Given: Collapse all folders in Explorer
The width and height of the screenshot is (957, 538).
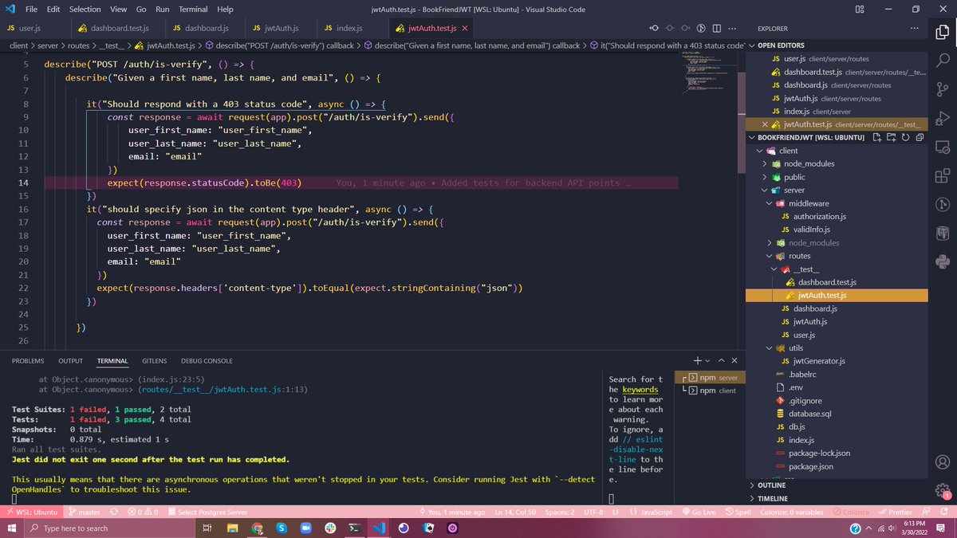Looking at the screenshot, I should coord(920,137).
